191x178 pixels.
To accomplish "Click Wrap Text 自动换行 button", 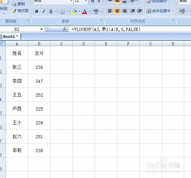I will click(x=157, y=1).
